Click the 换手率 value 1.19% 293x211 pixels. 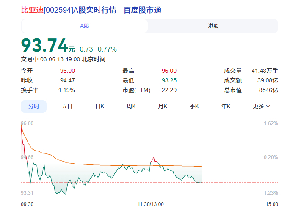[x=66, y=90]
